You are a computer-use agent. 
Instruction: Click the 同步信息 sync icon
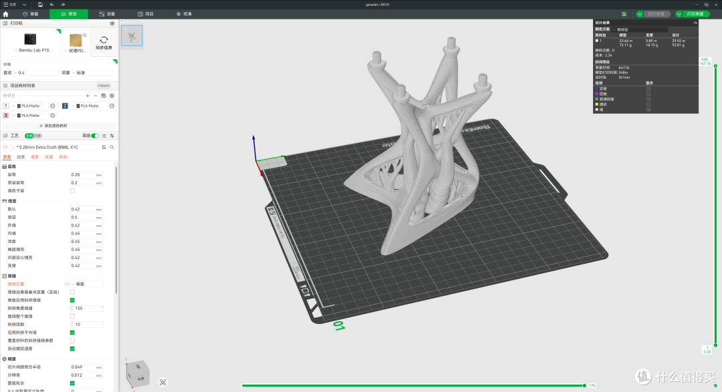tap(104, 42)
